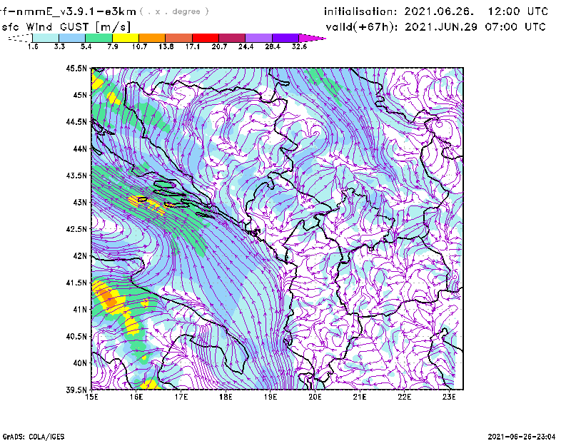Viewport: 571px width, 441px height.
Task: Click the model name 'nmmE_v3.9.1-e3km' text
Action: (76, 11)
